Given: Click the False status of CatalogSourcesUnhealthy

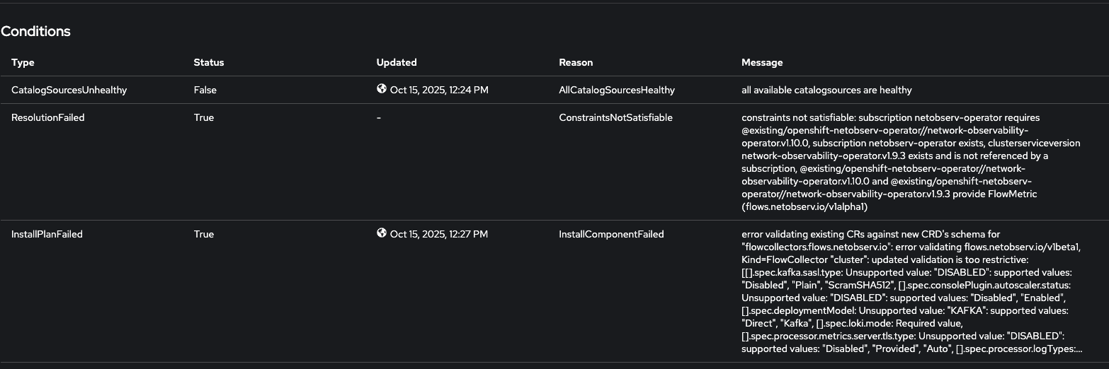Looking at the screenshot, I should click(205, 90).
